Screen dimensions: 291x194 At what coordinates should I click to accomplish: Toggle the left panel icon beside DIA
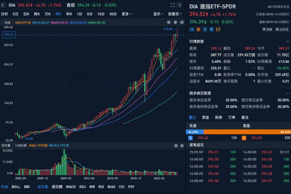point(3,5)
